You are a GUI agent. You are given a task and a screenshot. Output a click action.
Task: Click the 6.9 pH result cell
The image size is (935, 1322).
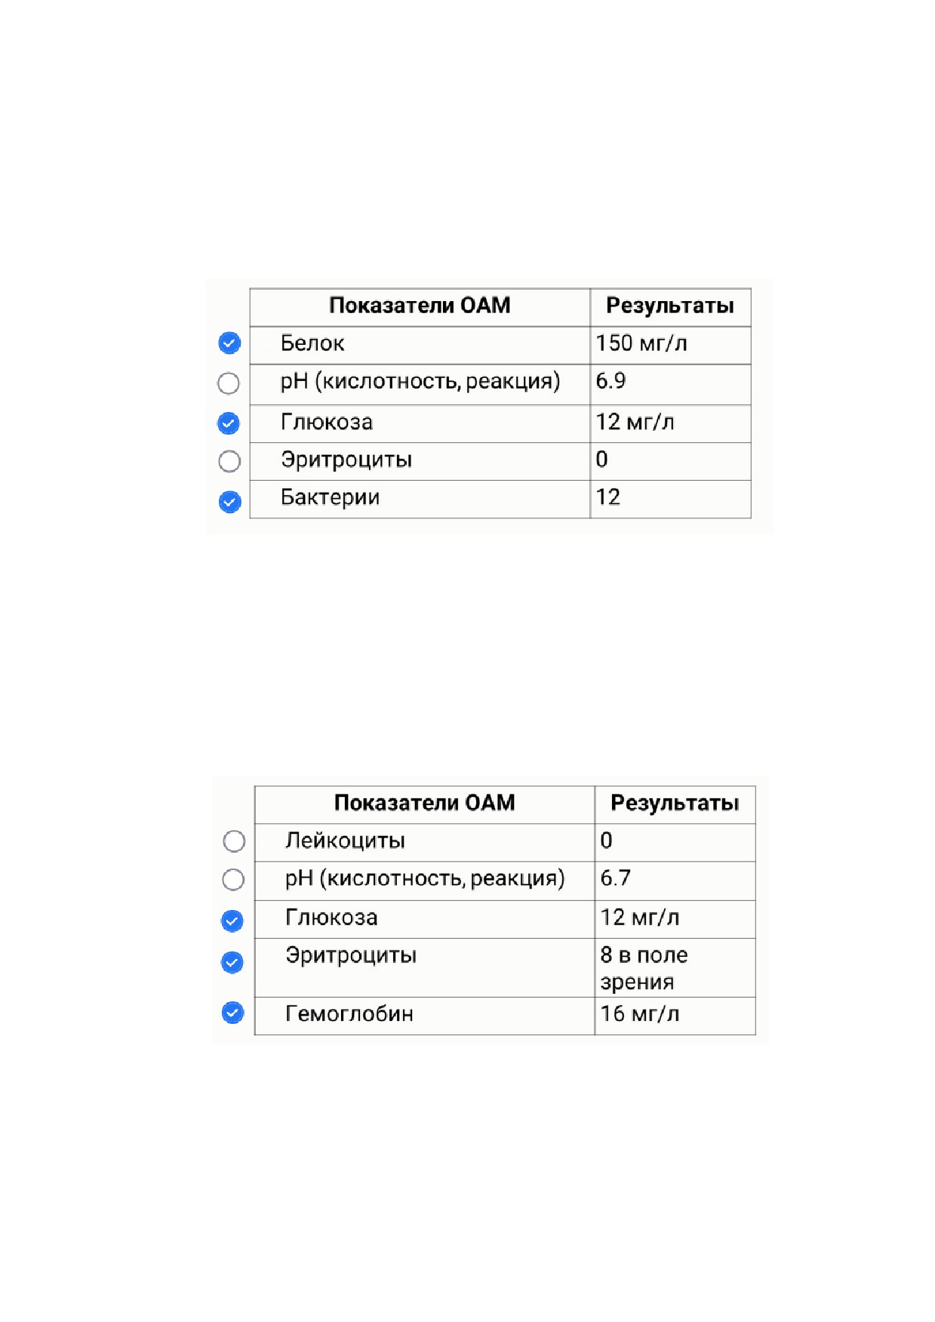(x=670, y=385)
